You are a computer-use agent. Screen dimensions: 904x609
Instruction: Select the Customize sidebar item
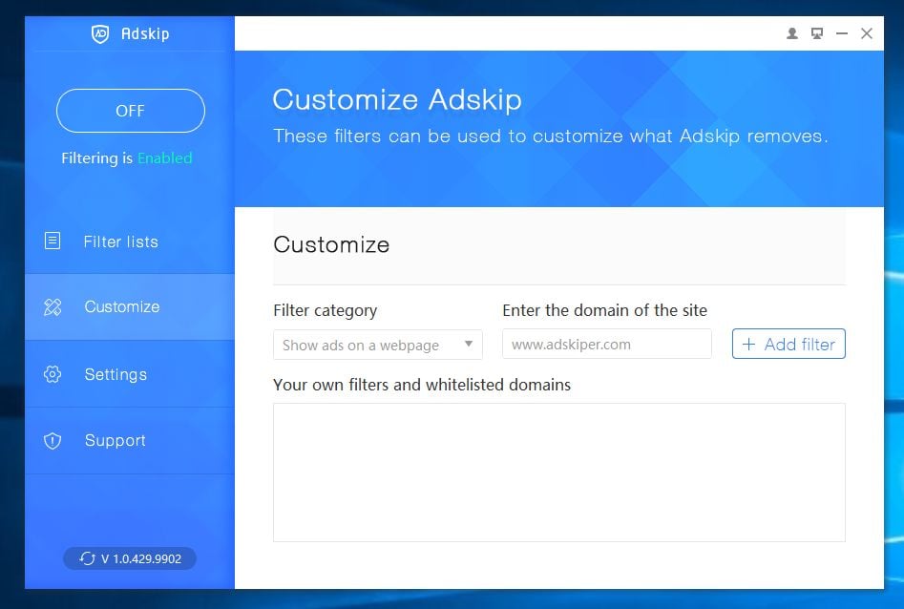click(130, 306)
